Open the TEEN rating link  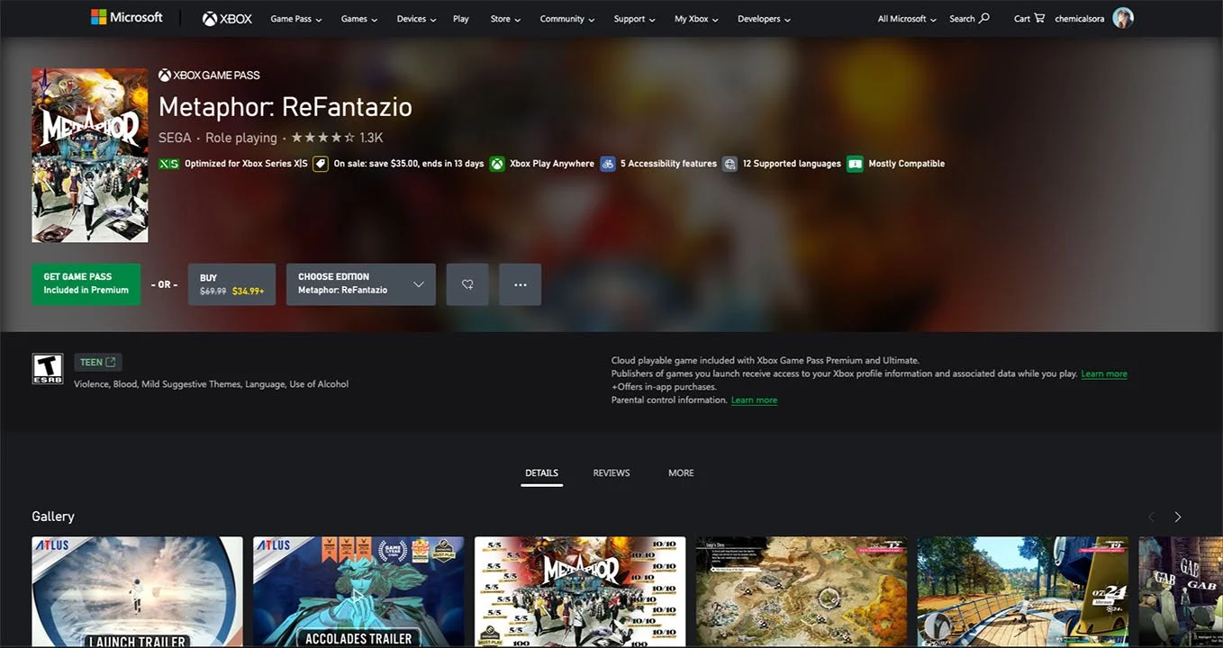(98, 363)
